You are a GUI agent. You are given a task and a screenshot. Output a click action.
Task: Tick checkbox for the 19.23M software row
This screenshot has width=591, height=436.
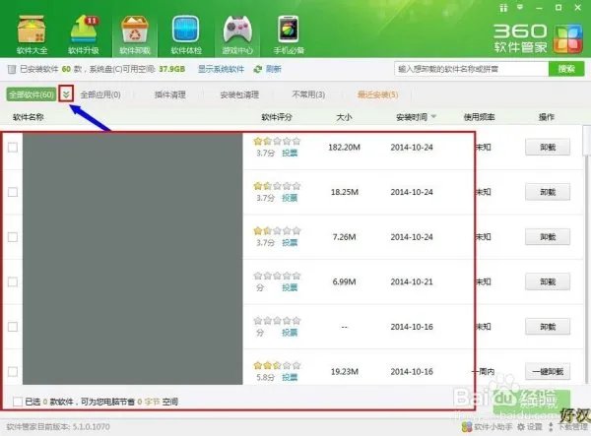point(13,372)
